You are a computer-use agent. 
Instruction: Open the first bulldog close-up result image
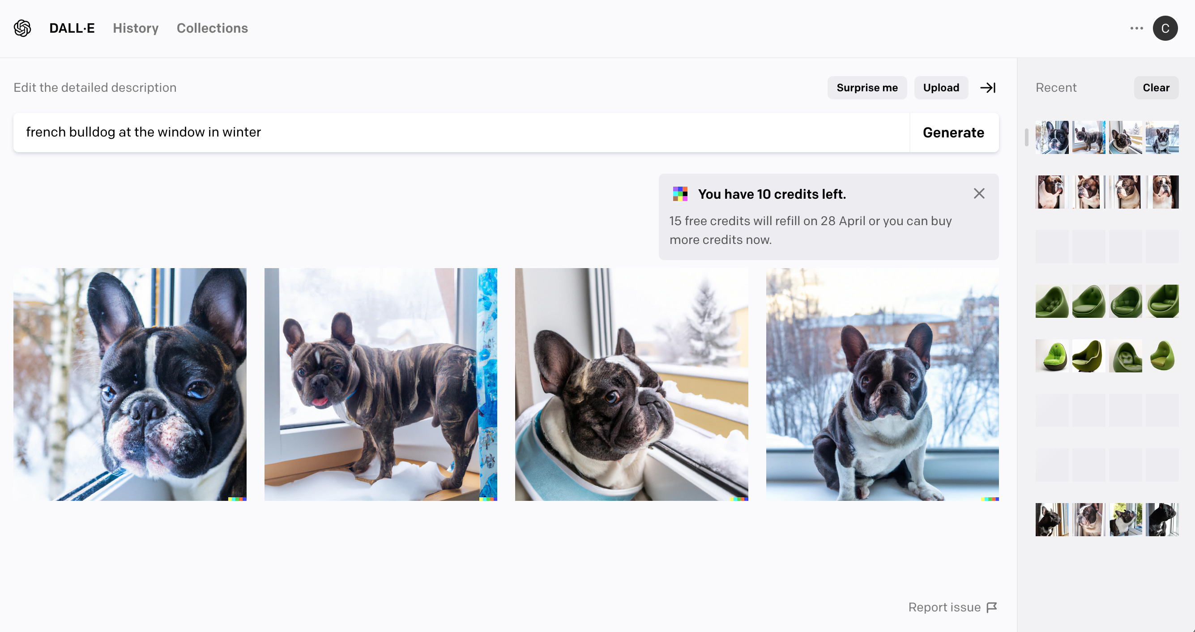point(130,384)
